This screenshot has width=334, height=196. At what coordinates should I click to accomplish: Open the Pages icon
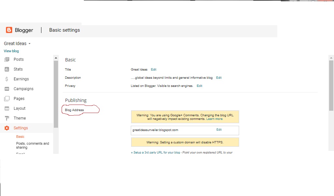point(7,99)
